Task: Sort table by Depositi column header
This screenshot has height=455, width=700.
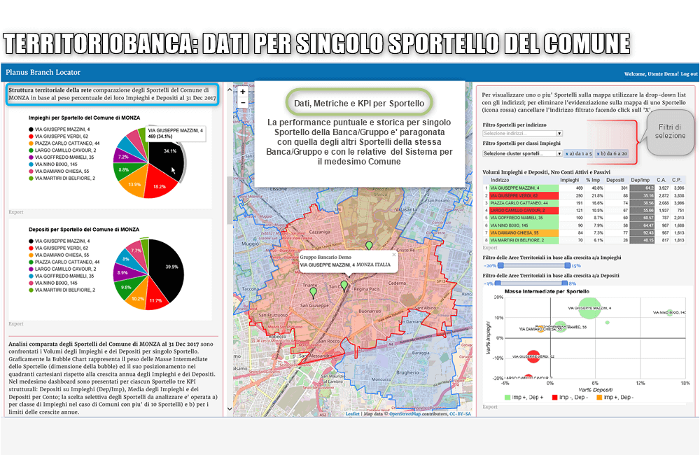Action: coord(615,180)
